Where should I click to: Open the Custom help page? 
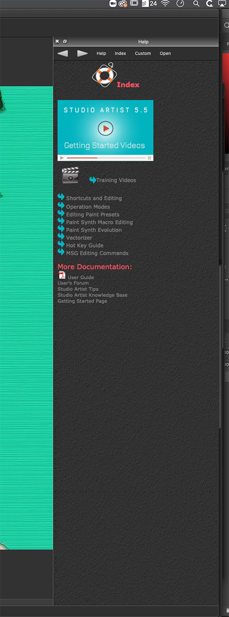(x=143, y=54)
